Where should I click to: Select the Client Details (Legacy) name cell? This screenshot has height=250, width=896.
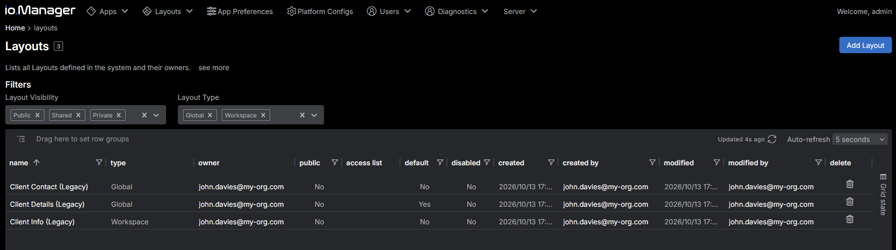click(47, 204)
